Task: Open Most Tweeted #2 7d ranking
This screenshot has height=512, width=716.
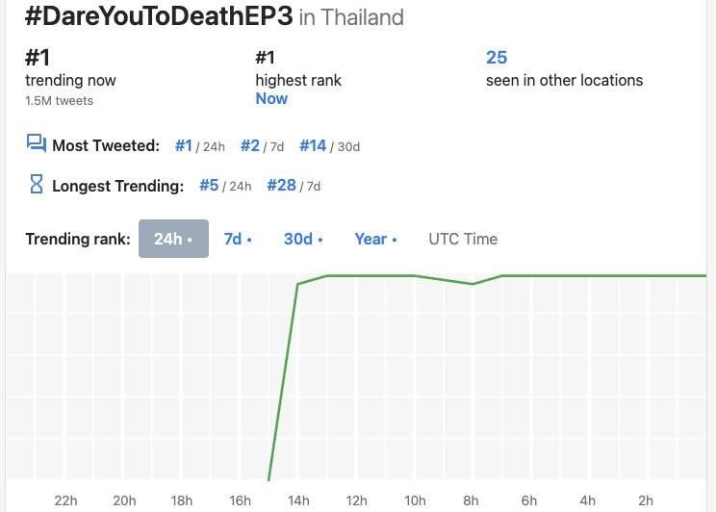Action: tap(250, 145)
